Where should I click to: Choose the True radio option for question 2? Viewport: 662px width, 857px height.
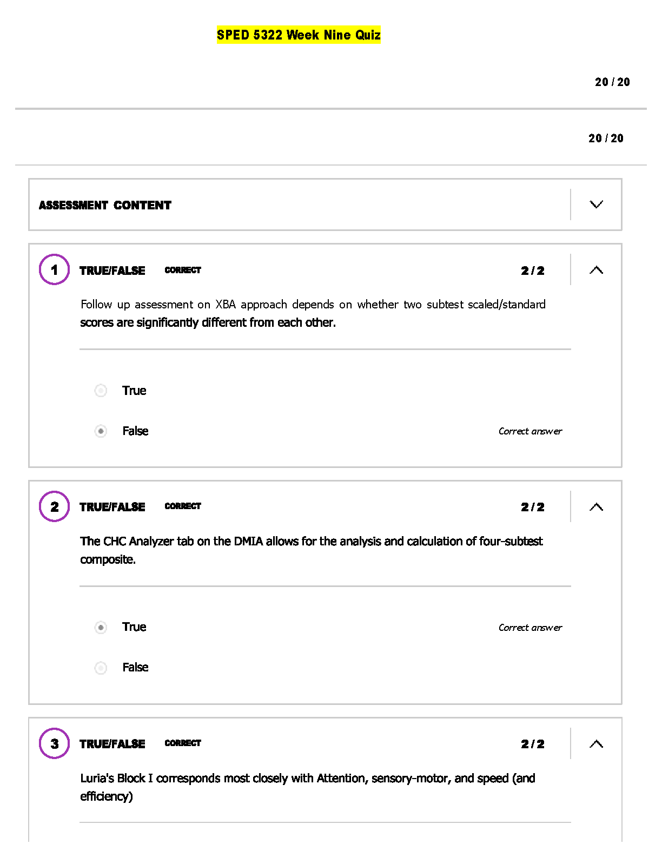pos(101,628)
